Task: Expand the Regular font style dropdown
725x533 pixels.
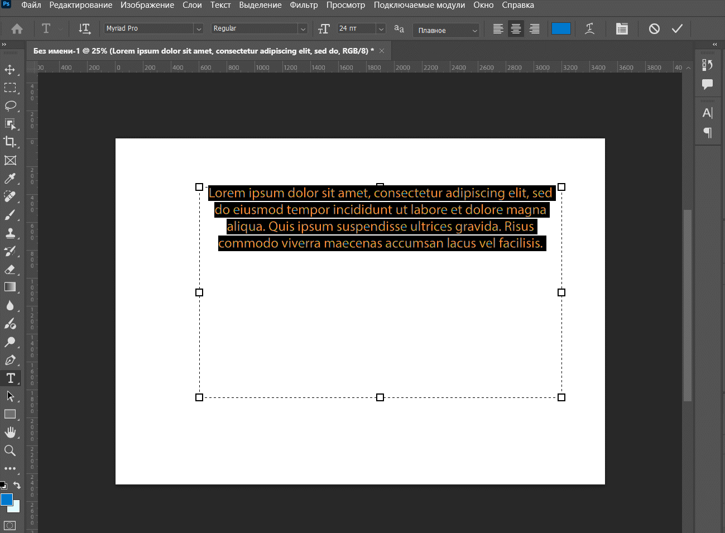Action: click(x=303, y=29)
